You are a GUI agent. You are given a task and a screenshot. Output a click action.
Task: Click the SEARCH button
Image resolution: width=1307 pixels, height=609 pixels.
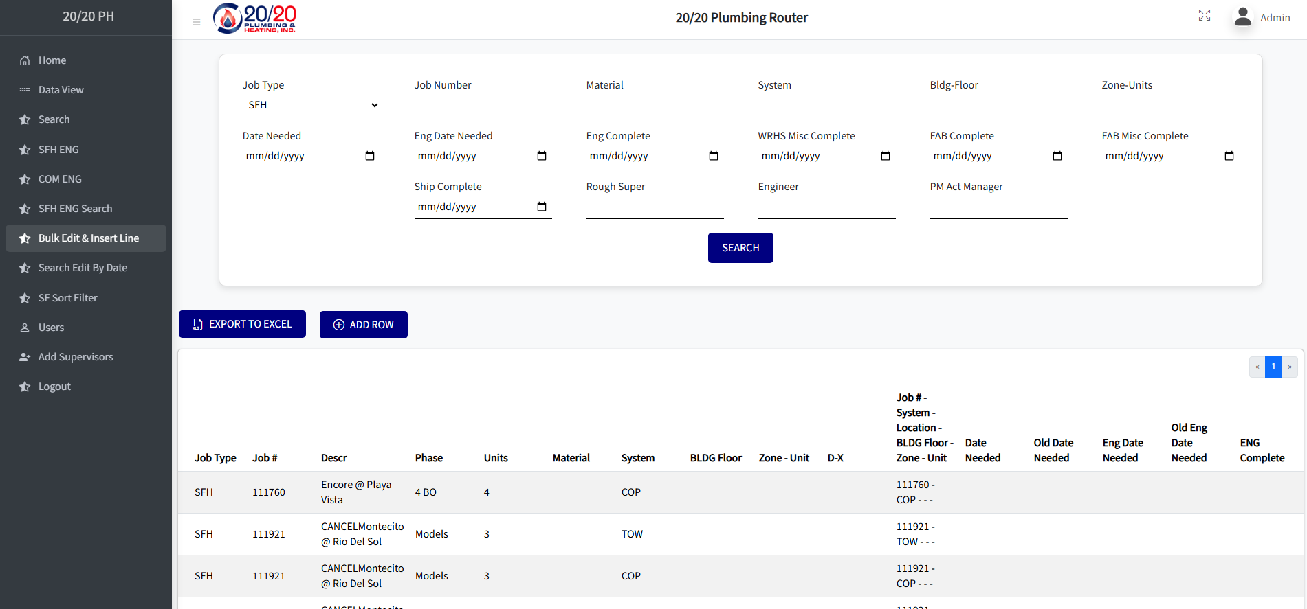point(740,248)
